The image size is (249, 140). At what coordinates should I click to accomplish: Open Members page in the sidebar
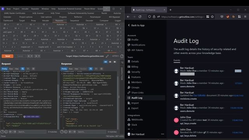tap(137, 82)
